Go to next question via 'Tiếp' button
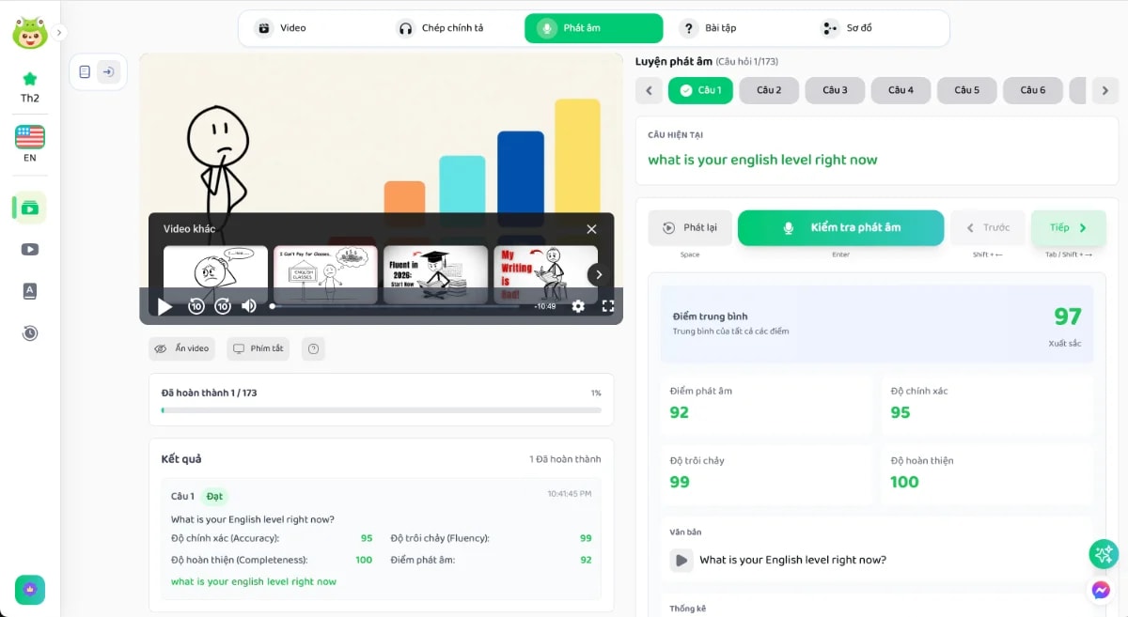Viewport: 1128px width, 617px height. click(1068, 227)
